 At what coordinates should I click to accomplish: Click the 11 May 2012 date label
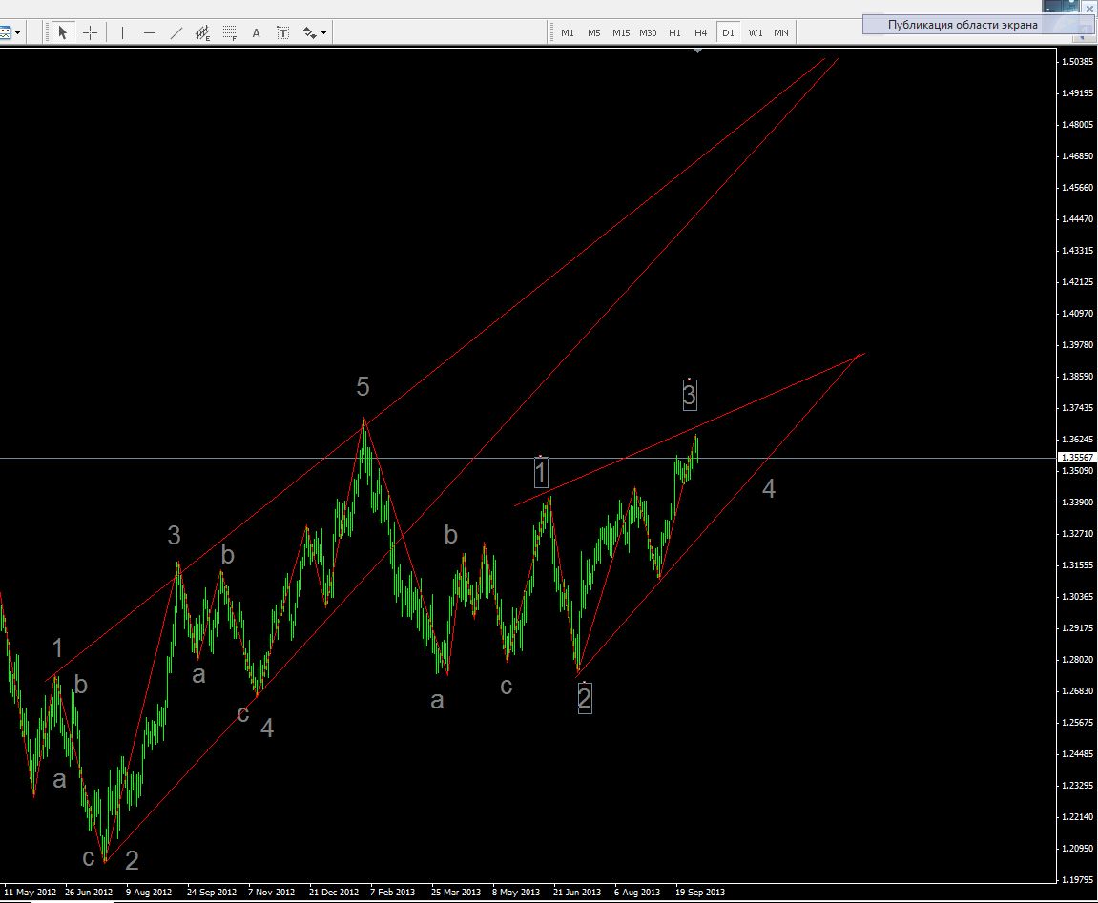[x=31, y=892]
